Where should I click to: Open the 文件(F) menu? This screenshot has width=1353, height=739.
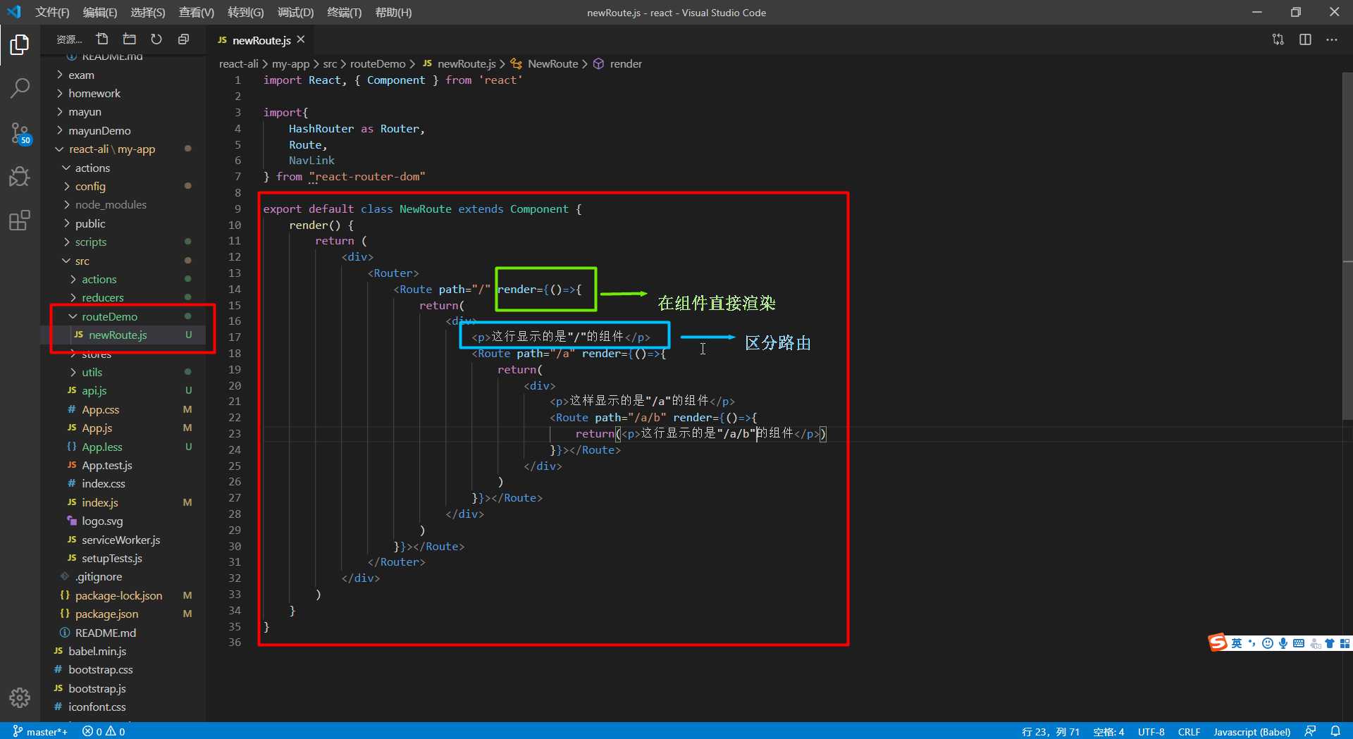pyautogui.click(x=52, y=12)
